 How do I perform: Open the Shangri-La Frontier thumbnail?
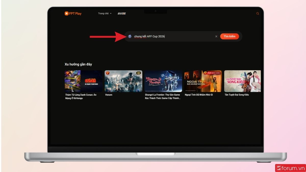tap(163, 81)
